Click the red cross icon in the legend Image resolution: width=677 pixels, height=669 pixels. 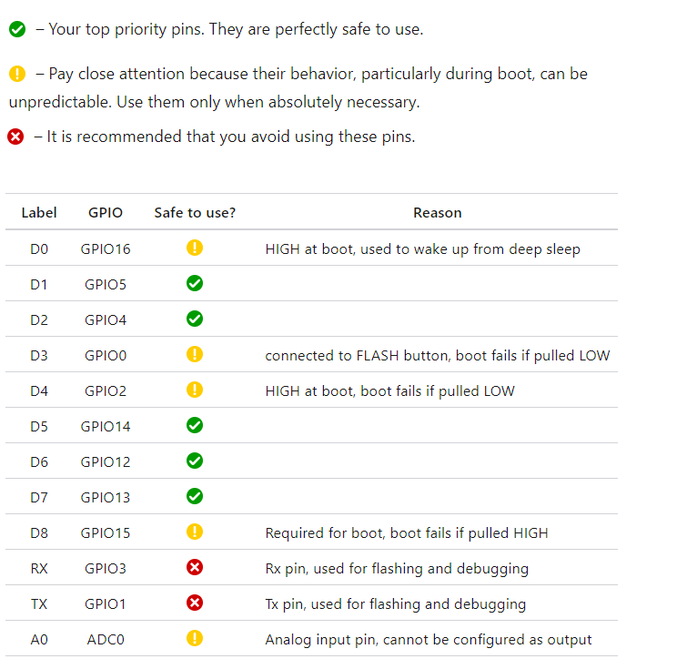point(15,137)
